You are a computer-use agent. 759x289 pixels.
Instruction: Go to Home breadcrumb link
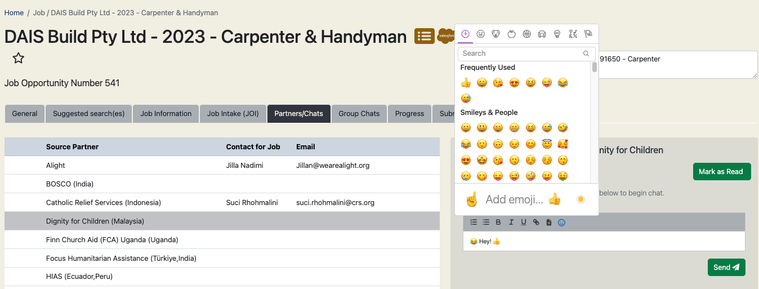click(x=14, y=12)
